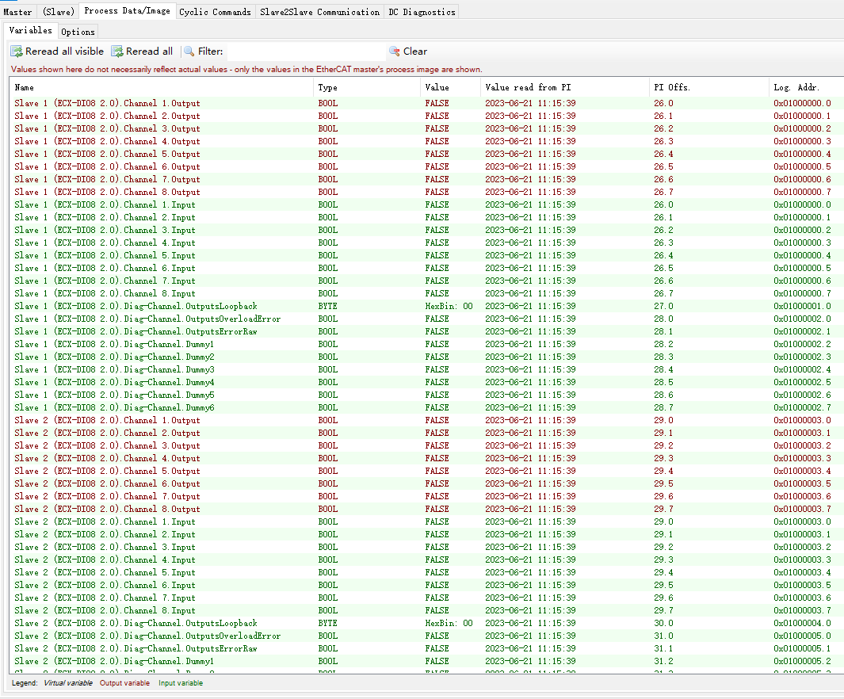Image resolution: width=844 pixels, height=699 pixels.
Task: Click the Reread all icon
Action: 117,52
